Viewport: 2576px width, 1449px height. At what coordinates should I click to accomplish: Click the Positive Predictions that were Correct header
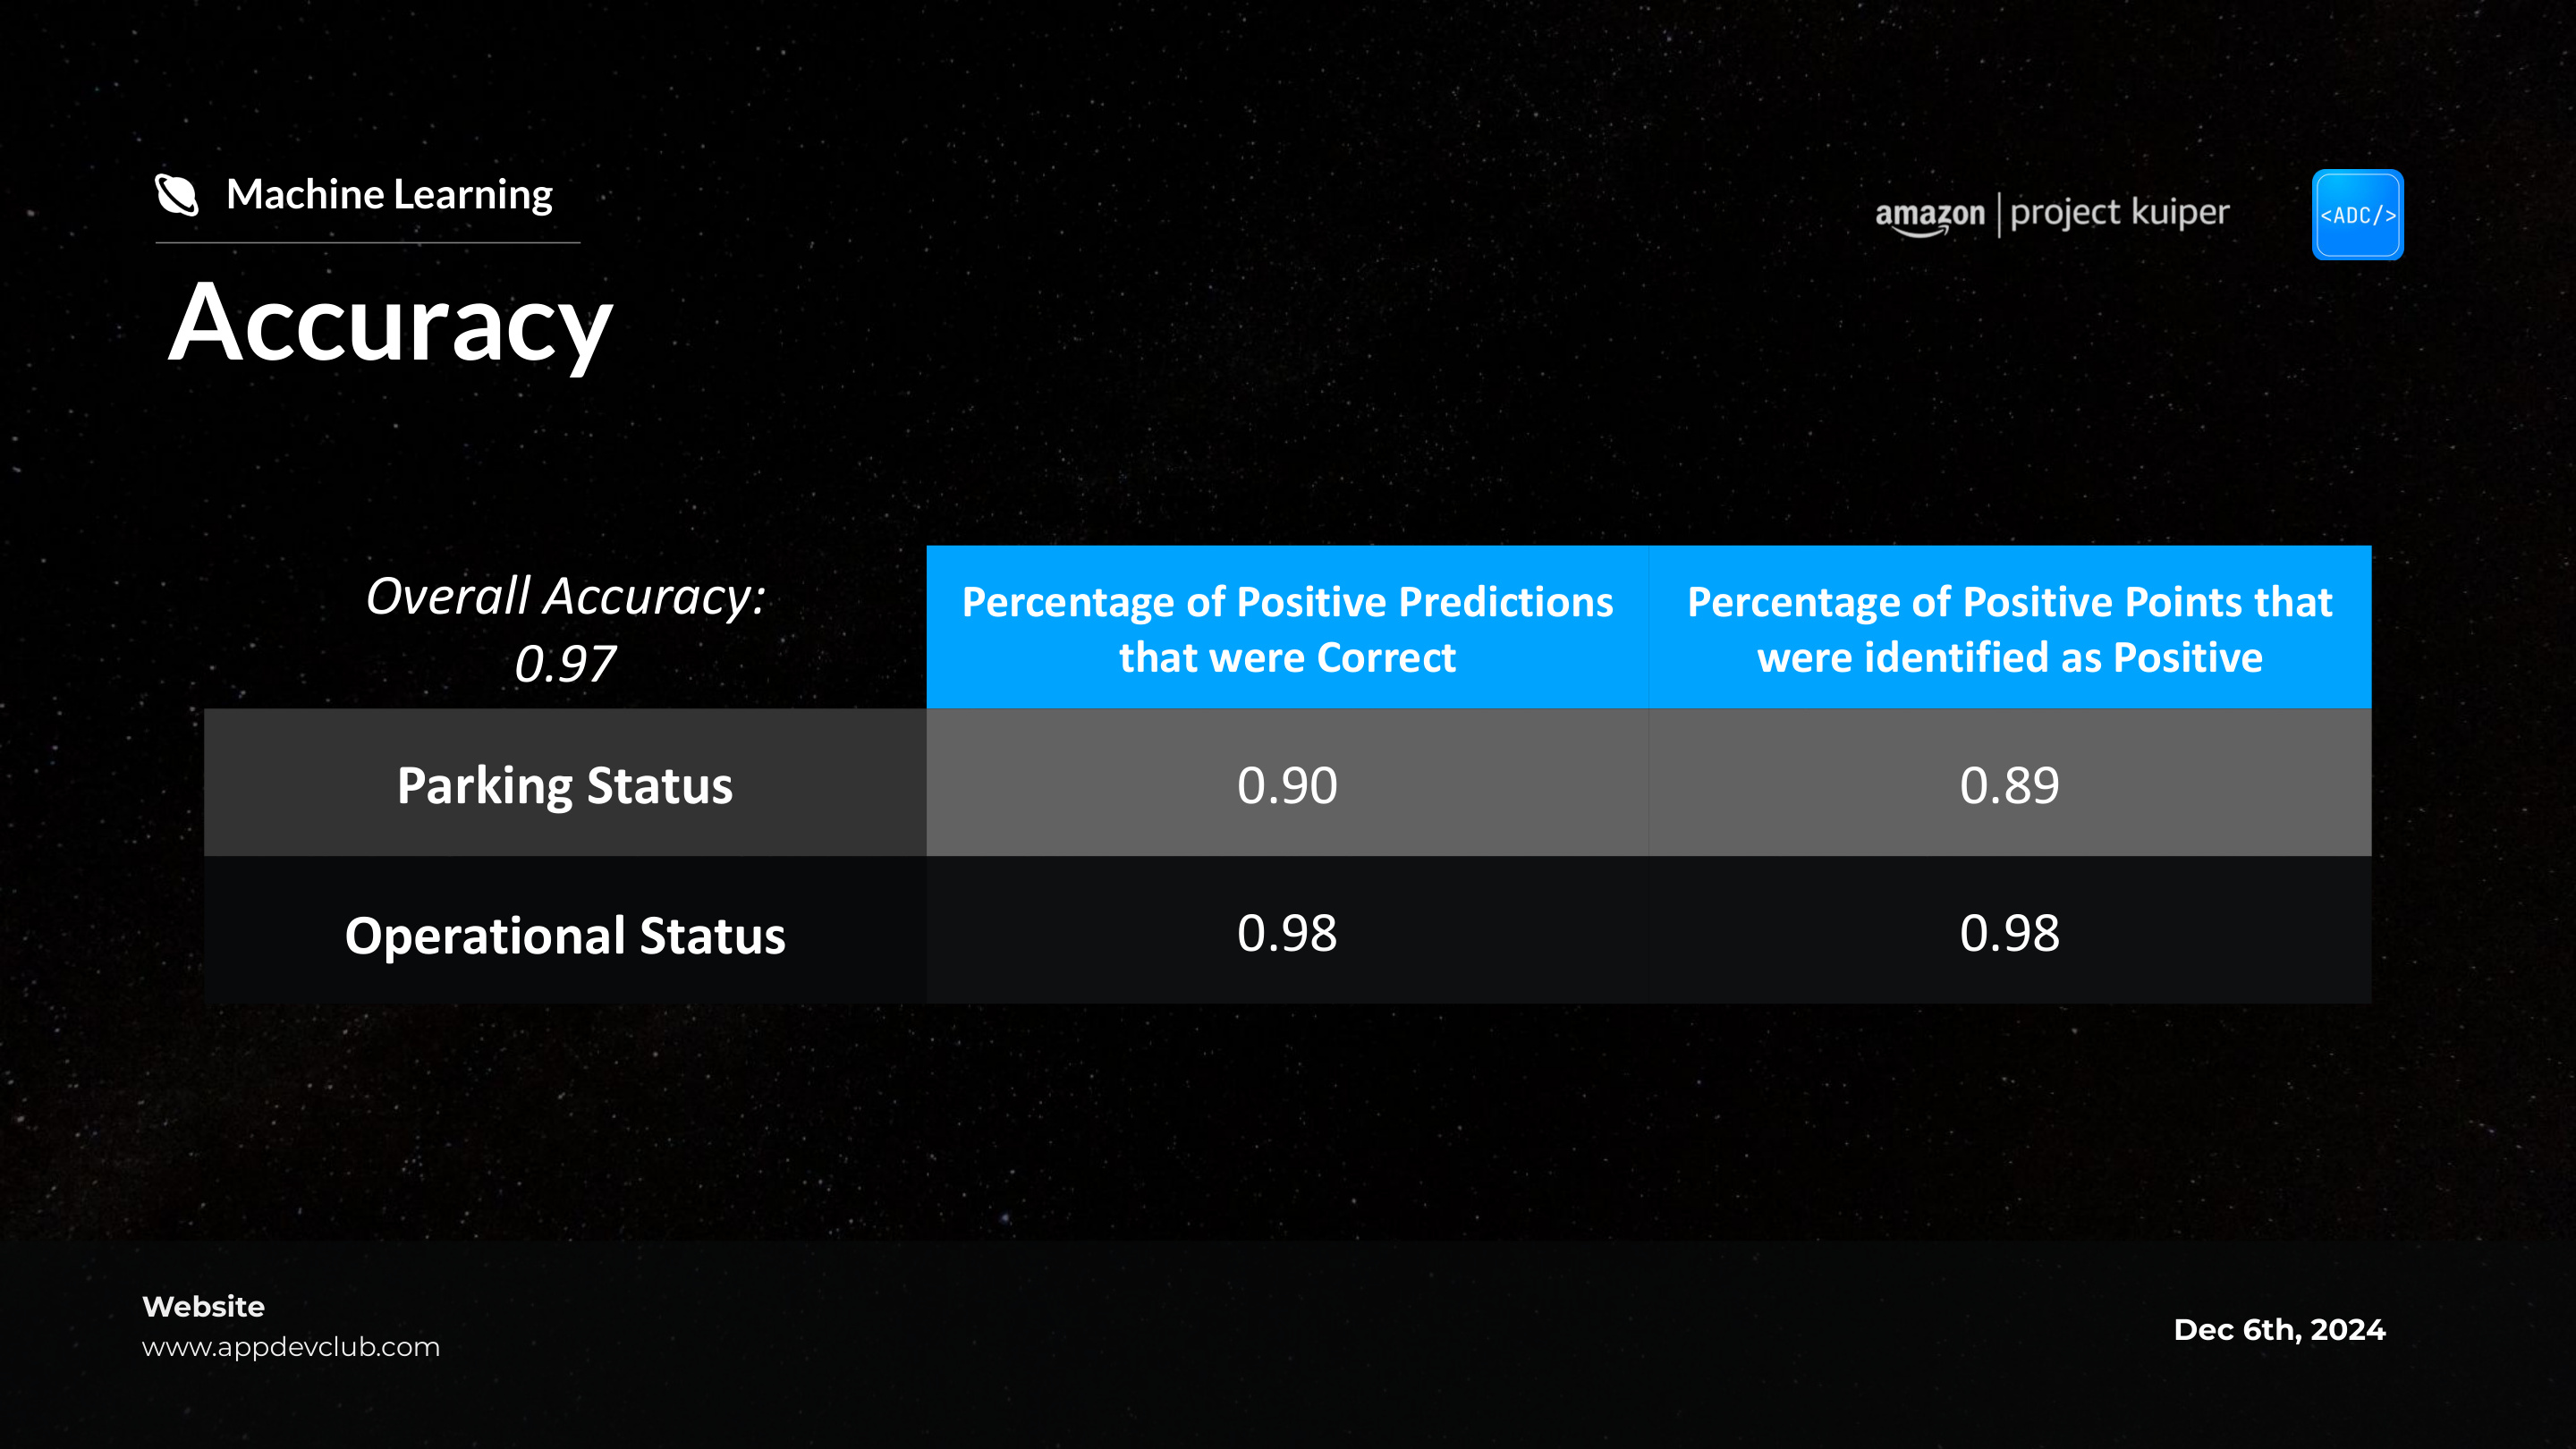[x=1287, y=628]
